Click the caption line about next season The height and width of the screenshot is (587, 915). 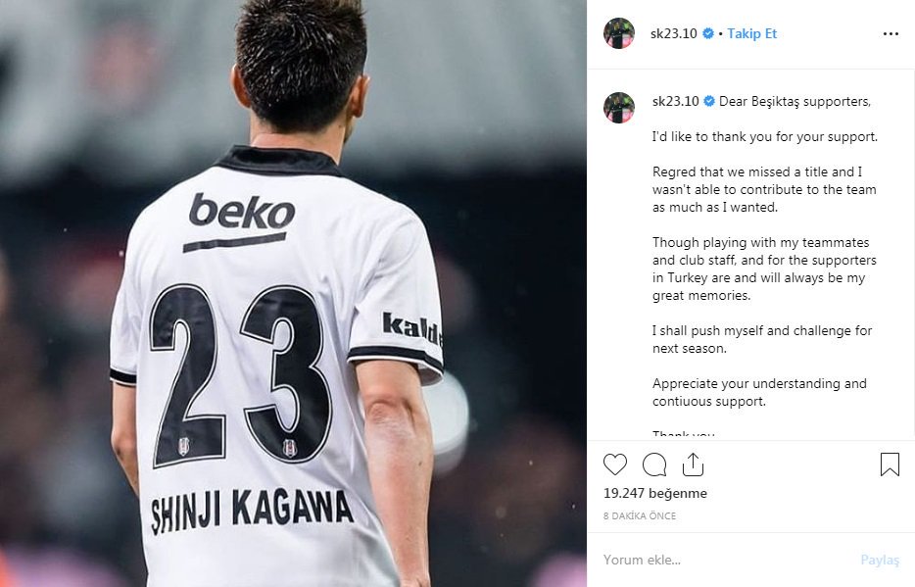pos(762,340)
